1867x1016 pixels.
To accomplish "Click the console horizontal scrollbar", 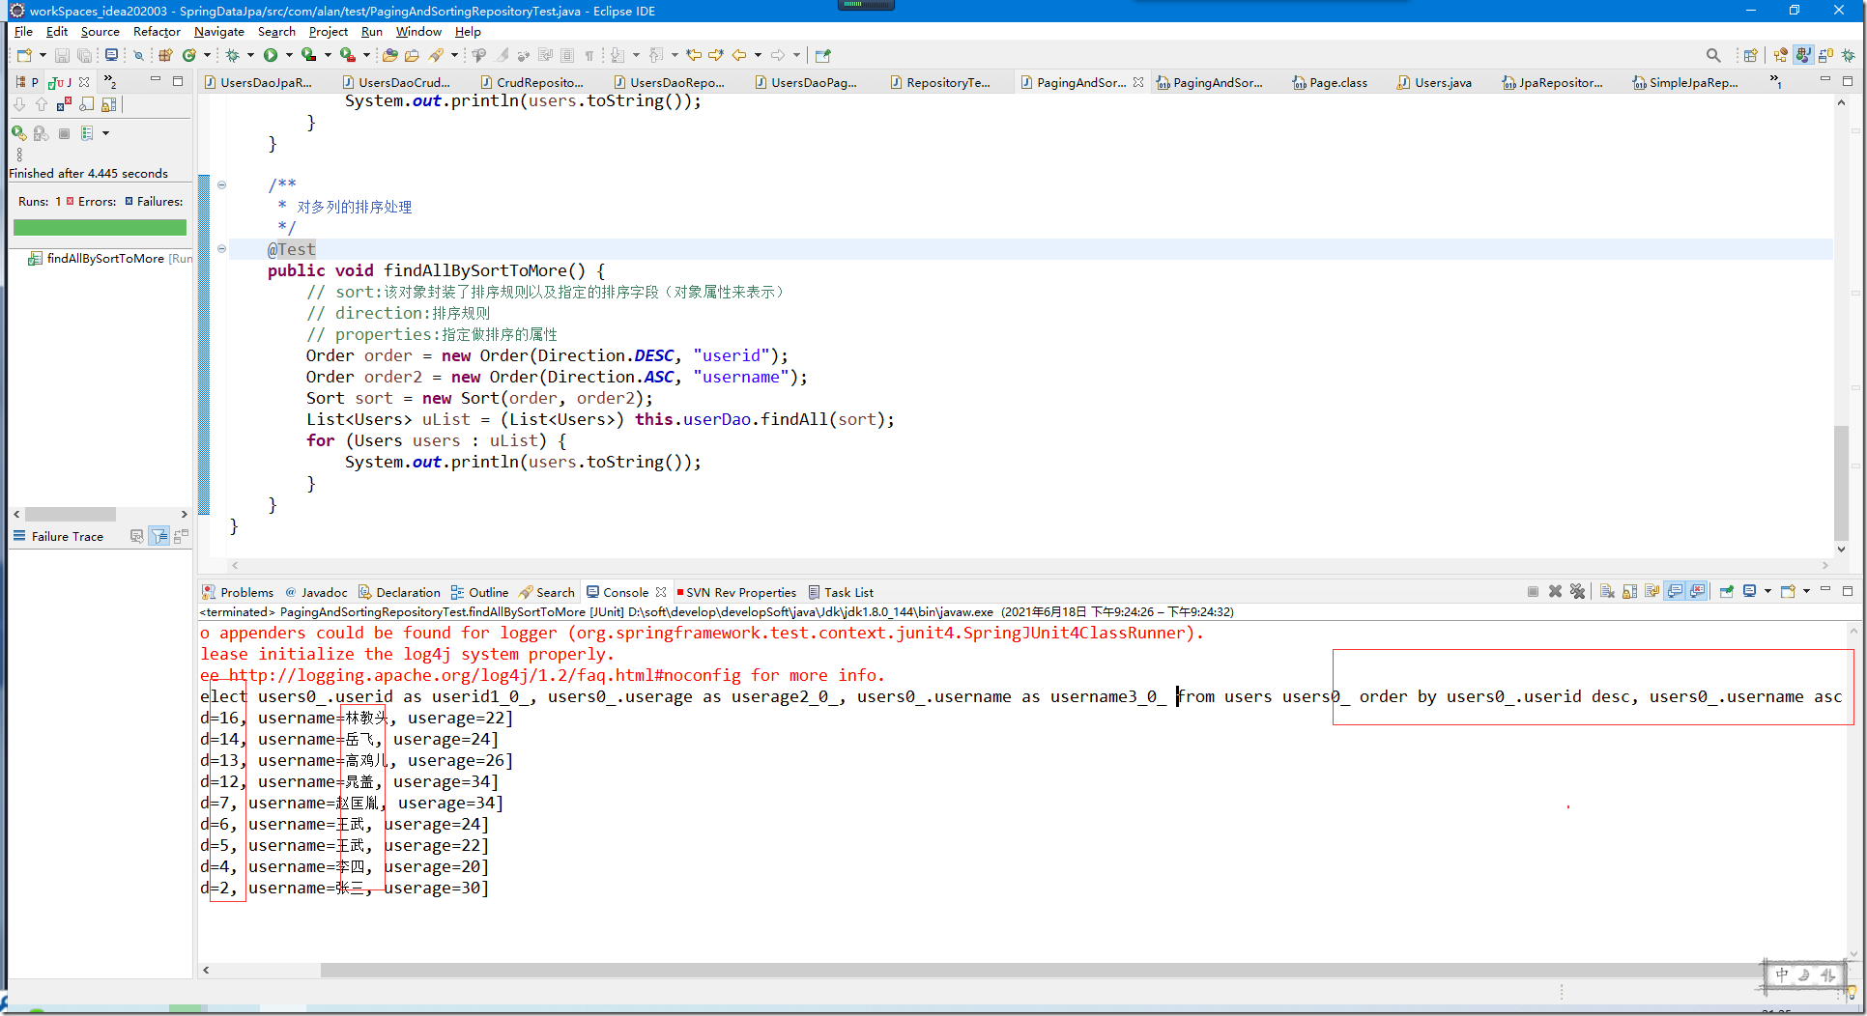I will (x=1044, y=970).
